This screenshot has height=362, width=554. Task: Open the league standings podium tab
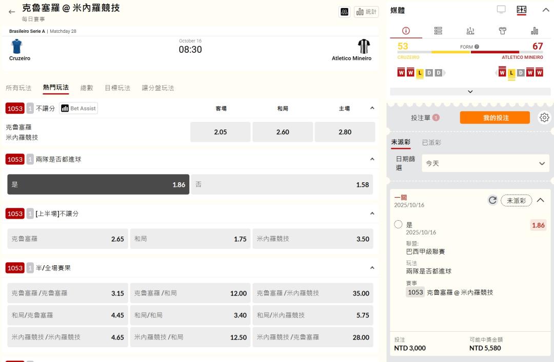pyautogui.click(x=470, y=31)
